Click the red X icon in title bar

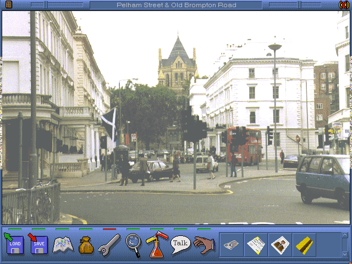pyautogui.click(x=344, y=5)
